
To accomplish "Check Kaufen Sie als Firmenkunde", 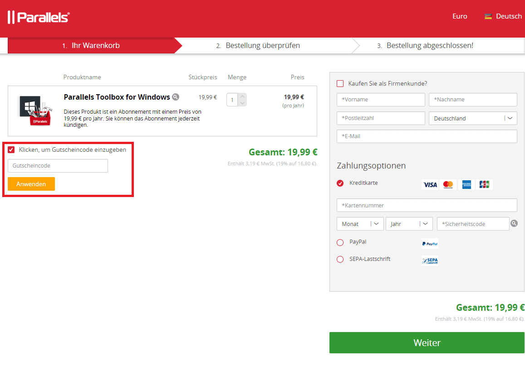I will coord(340,83).
